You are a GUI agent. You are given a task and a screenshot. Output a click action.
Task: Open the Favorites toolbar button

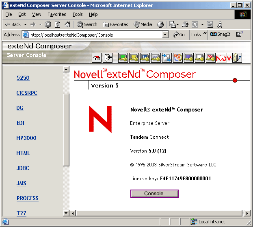115,24
